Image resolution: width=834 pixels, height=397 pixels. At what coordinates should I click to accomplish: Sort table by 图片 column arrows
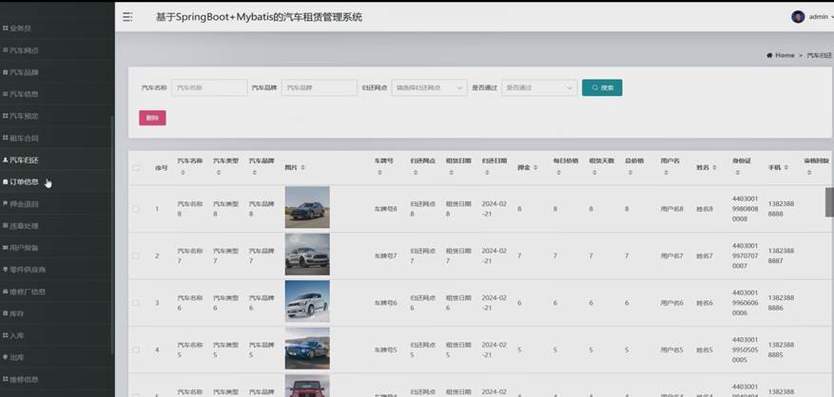(302, 167)
